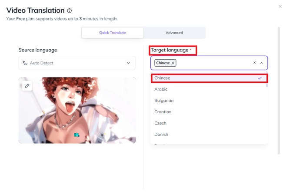Click the info icon beside Video Translation

[70, 10]
